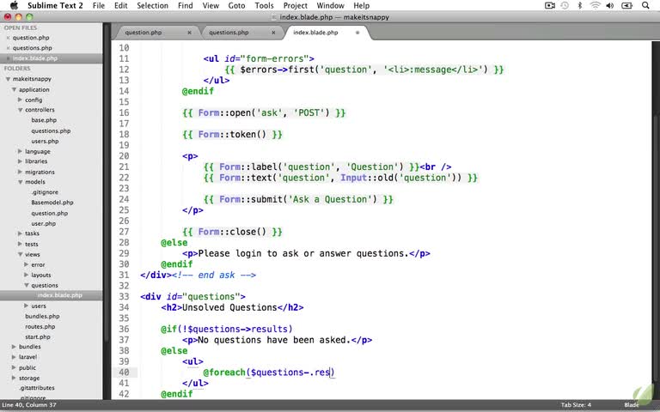Viewport: 660px width, 412px height.
Task: Click the Wi-Fi status icon
Action: (x=596, y=5)
